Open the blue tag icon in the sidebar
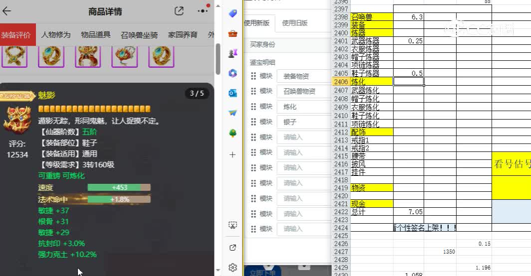531x276 pixels. (x=233, y=13)
